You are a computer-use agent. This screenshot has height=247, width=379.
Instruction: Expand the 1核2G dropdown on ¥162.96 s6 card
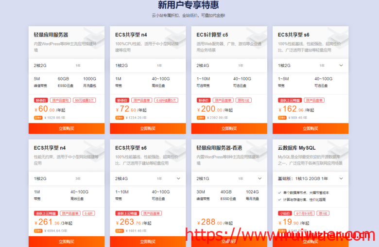341,66
